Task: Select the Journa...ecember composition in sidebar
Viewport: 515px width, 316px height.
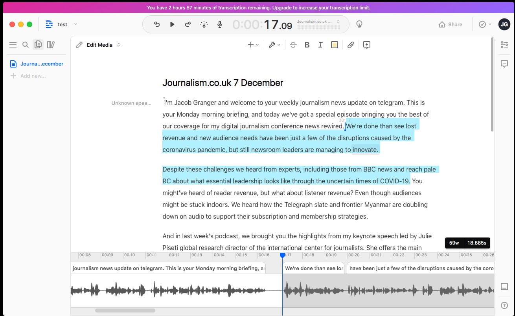Action: (41, 64)
